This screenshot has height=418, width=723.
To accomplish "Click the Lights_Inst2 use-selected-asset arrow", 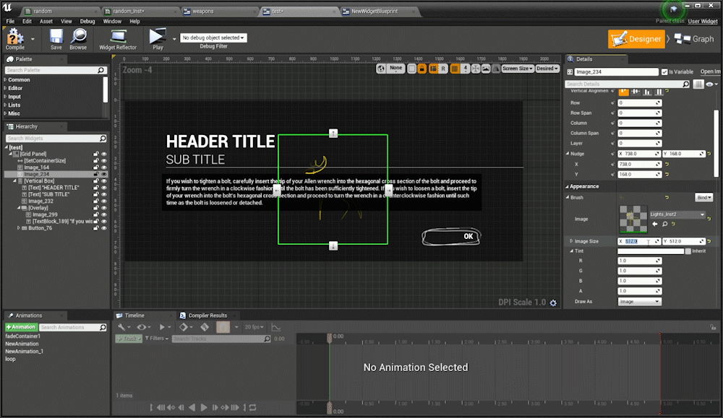I will pos(655,225).
